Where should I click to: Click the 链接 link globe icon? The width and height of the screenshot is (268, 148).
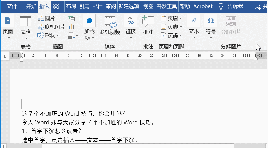pyautogui.click(x=130, y=21)
